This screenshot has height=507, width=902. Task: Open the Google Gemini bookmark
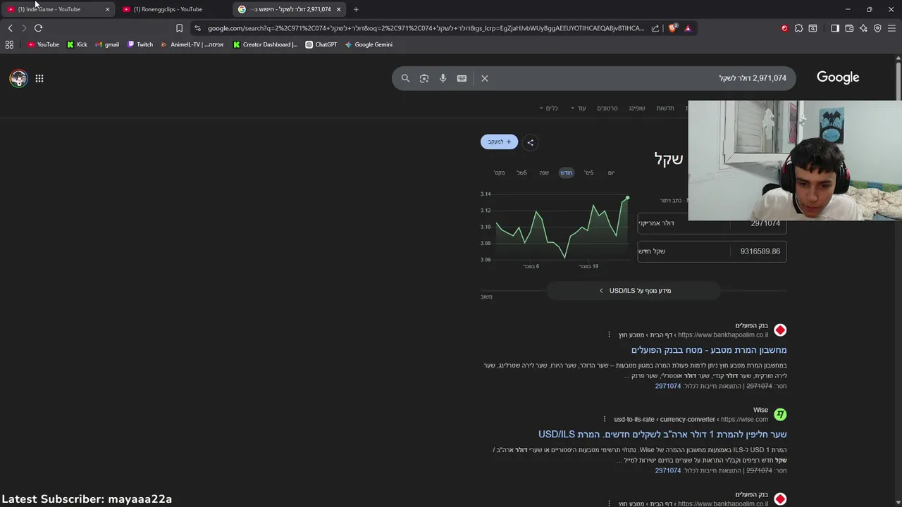[369, 44]
